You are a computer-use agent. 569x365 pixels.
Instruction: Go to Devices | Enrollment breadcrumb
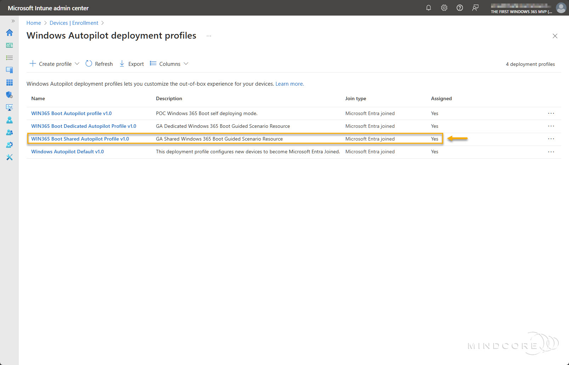[74, 23]
